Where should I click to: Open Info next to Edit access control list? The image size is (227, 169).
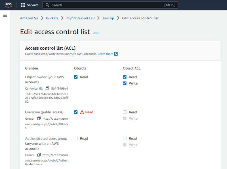click(95, 33)
